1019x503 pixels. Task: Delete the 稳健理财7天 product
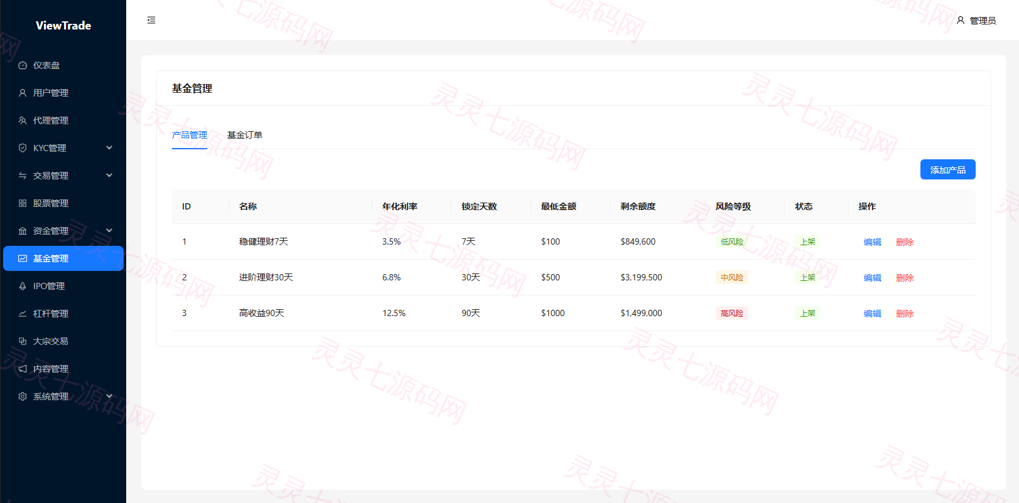coord(905,242)
